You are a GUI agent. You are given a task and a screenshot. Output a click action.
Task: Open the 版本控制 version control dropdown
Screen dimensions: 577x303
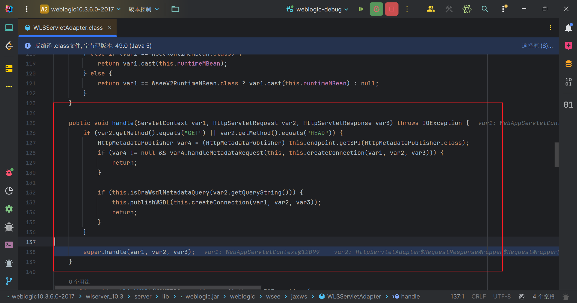144,9
